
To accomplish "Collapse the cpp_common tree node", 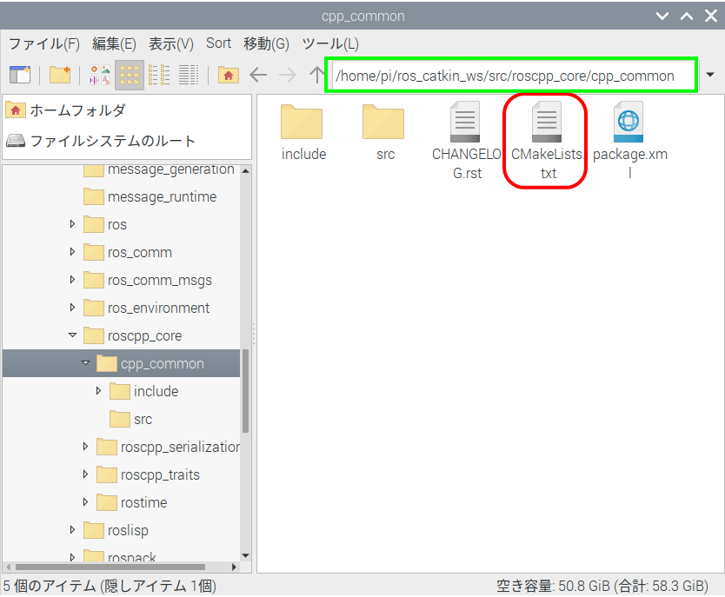I will (85, 362).
